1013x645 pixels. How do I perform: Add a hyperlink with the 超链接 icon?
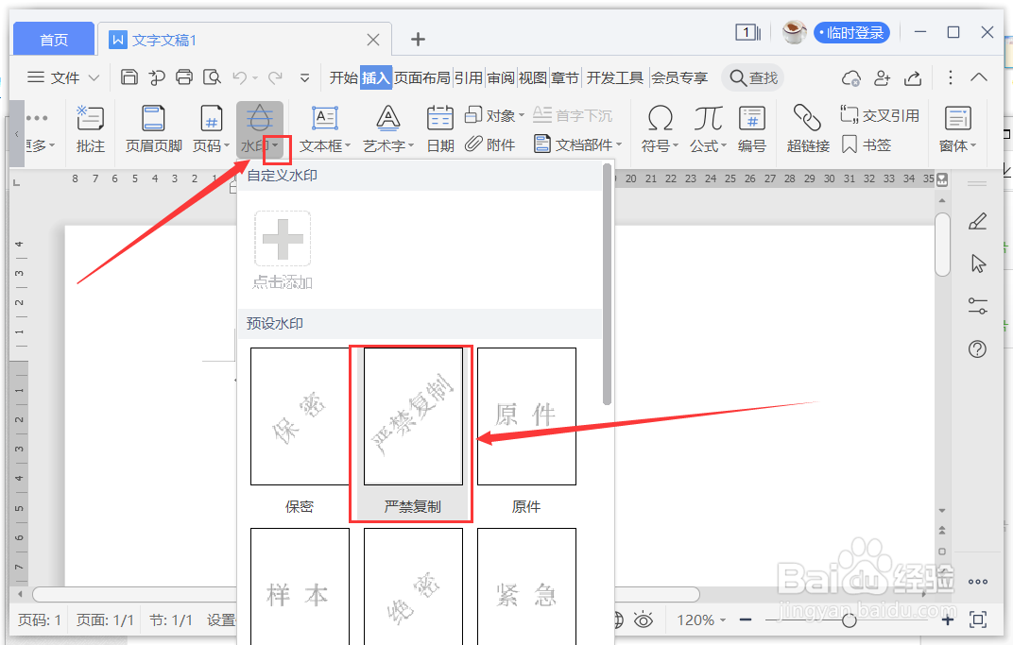[806, 127]
